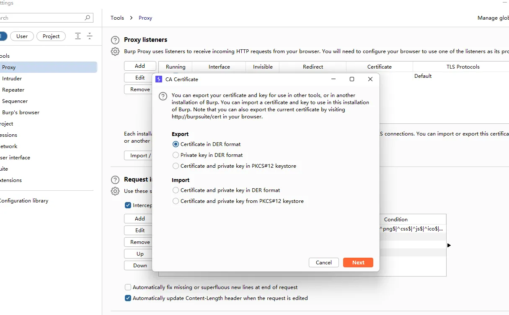Select import Certificate and private key in DER format
The height and width of the screenshot is (315, 509).
click(176, 190)
